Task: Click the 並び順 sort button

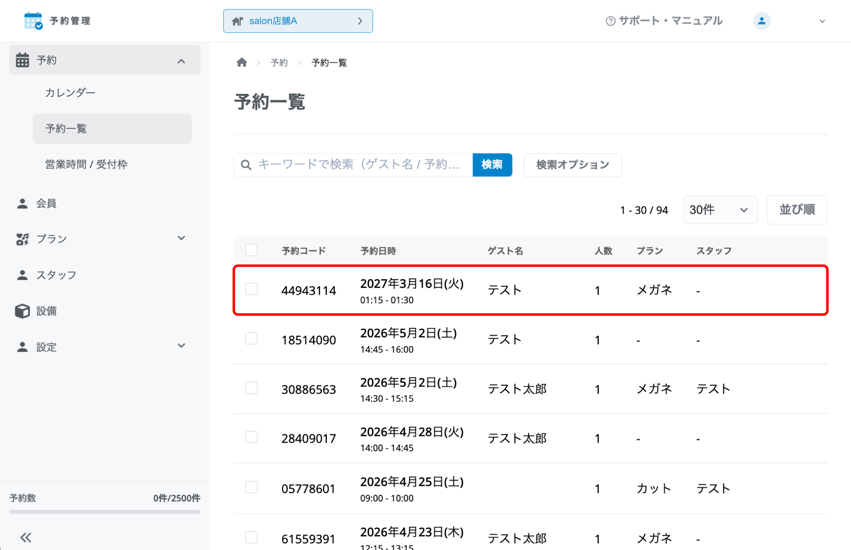Action: click(797, 210)
